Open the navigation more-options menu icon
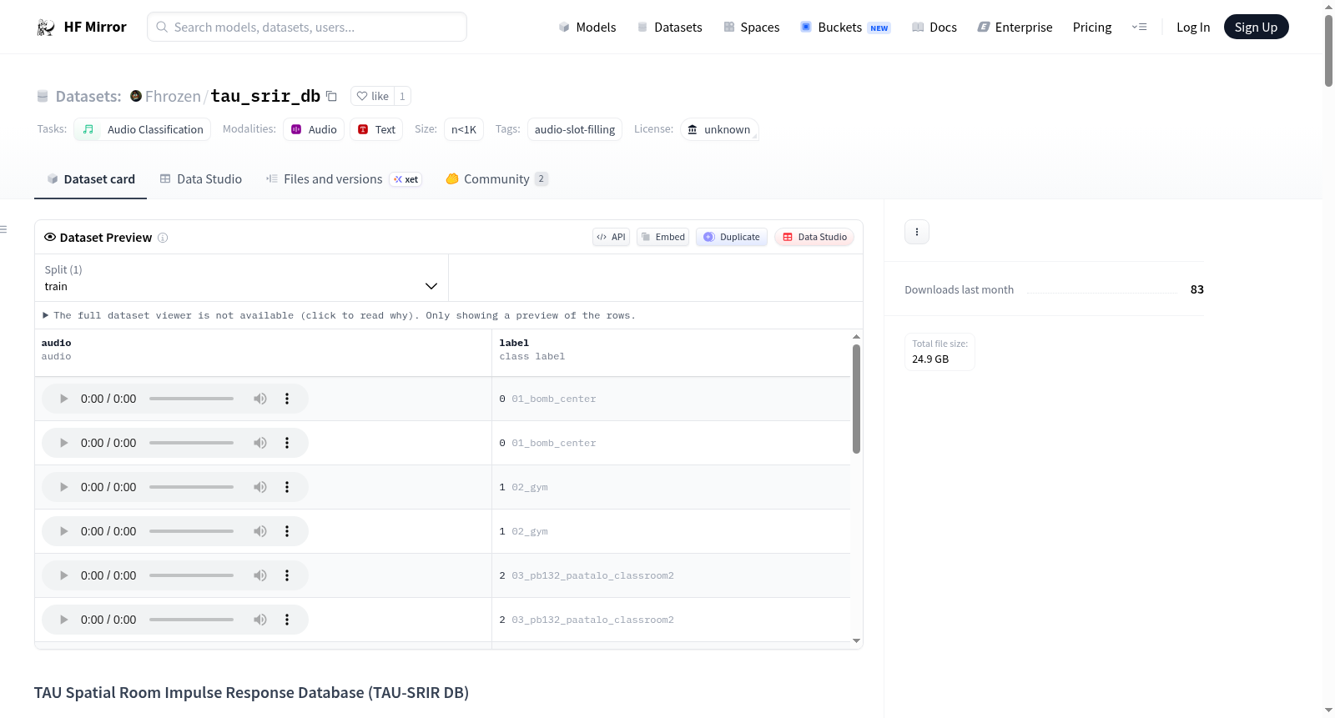Viewport: 1335px width, 718px height. tap(1139, 27)
